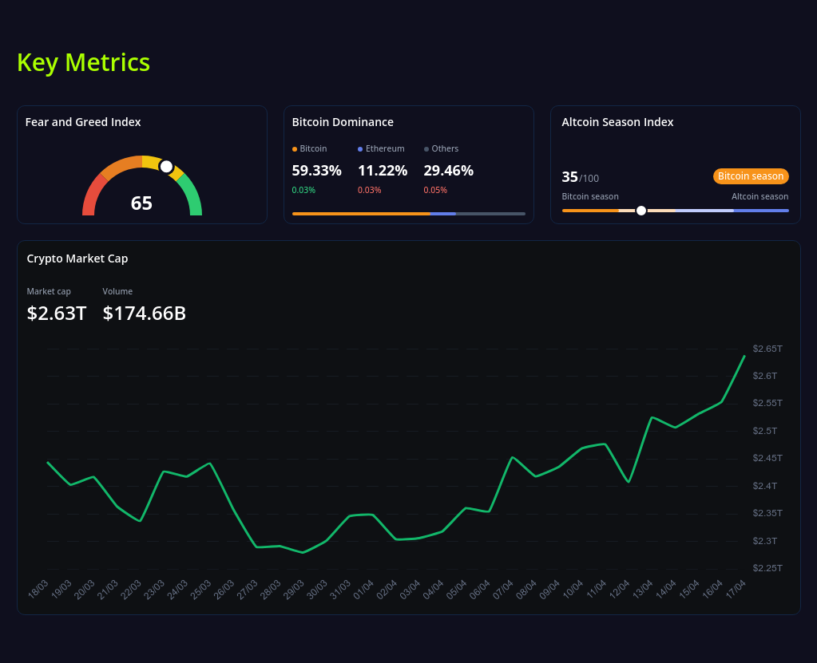Select the 17/04 date label on the chart
The image size is (817, 663).
point(736,587)
